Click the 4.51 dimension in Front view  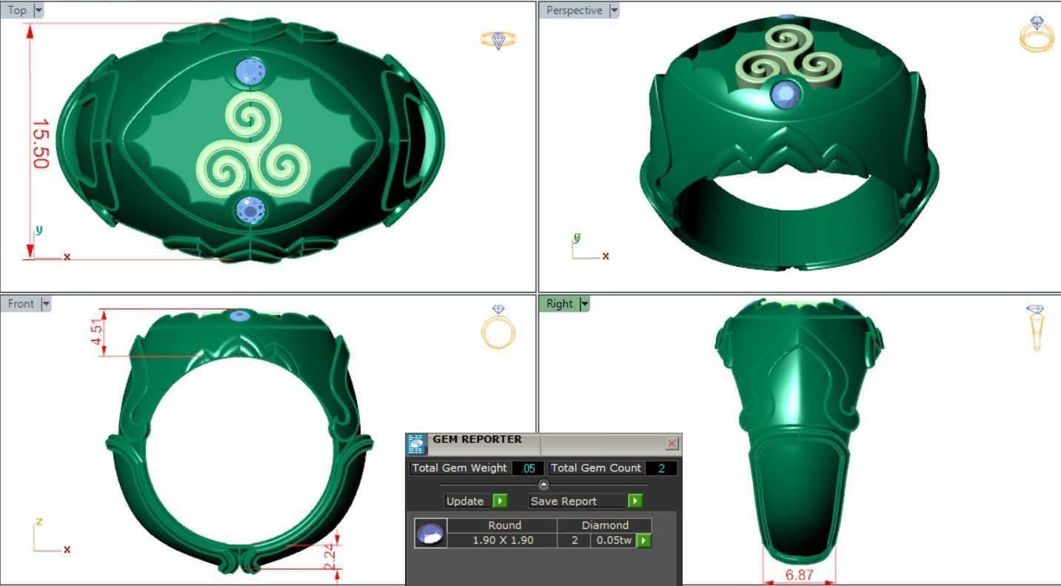click(98, 331)
